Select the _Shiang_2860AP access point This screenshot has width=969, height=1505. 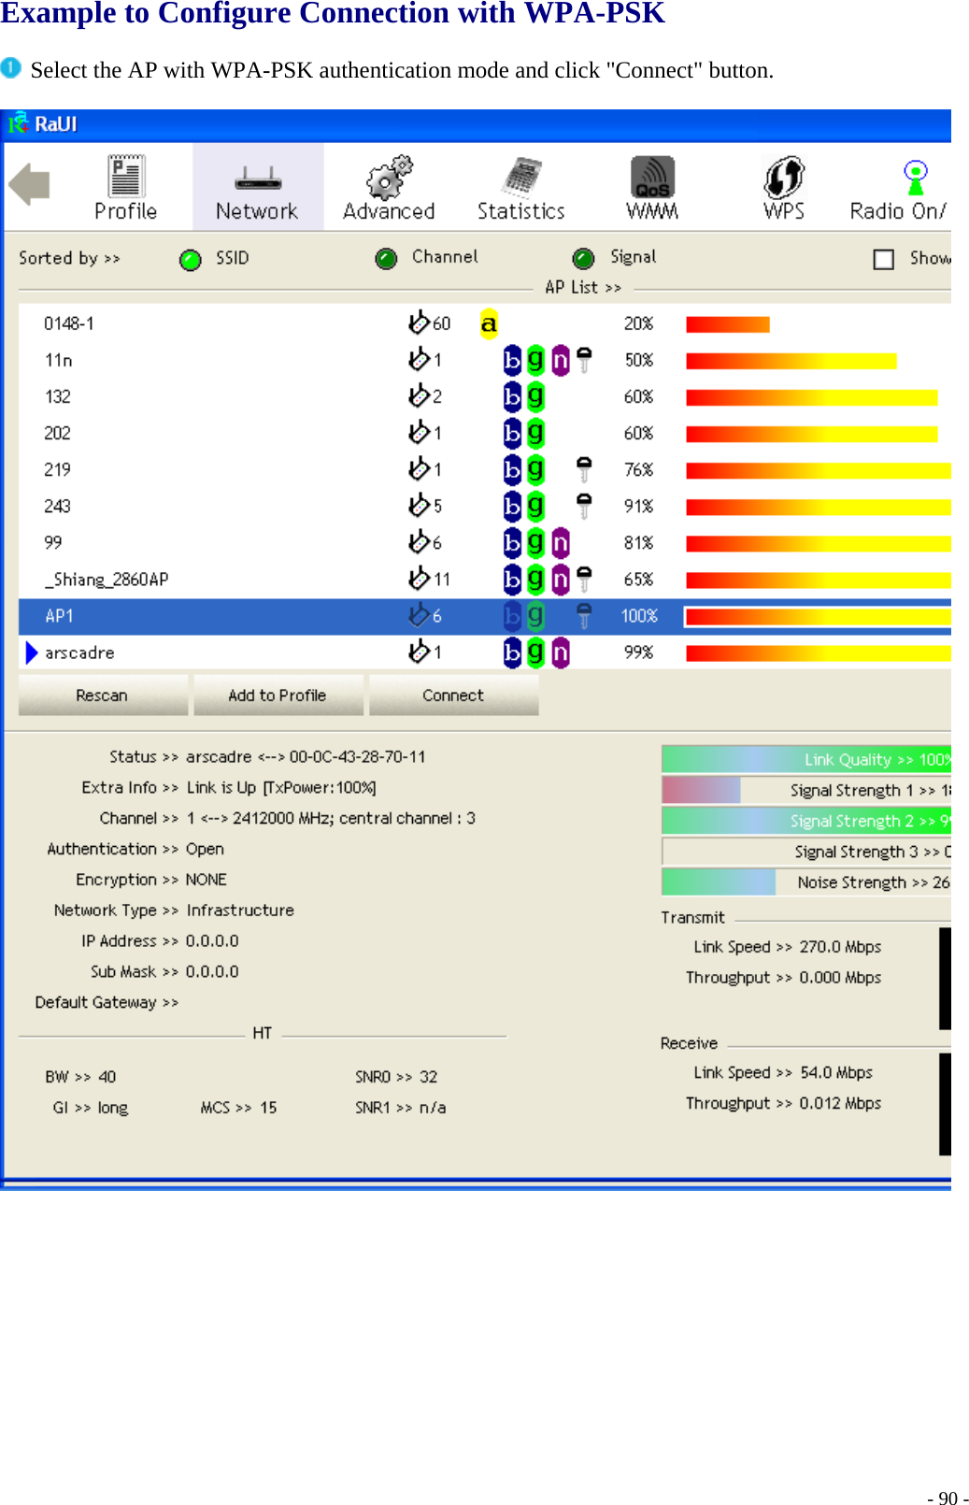click(485, 580)
